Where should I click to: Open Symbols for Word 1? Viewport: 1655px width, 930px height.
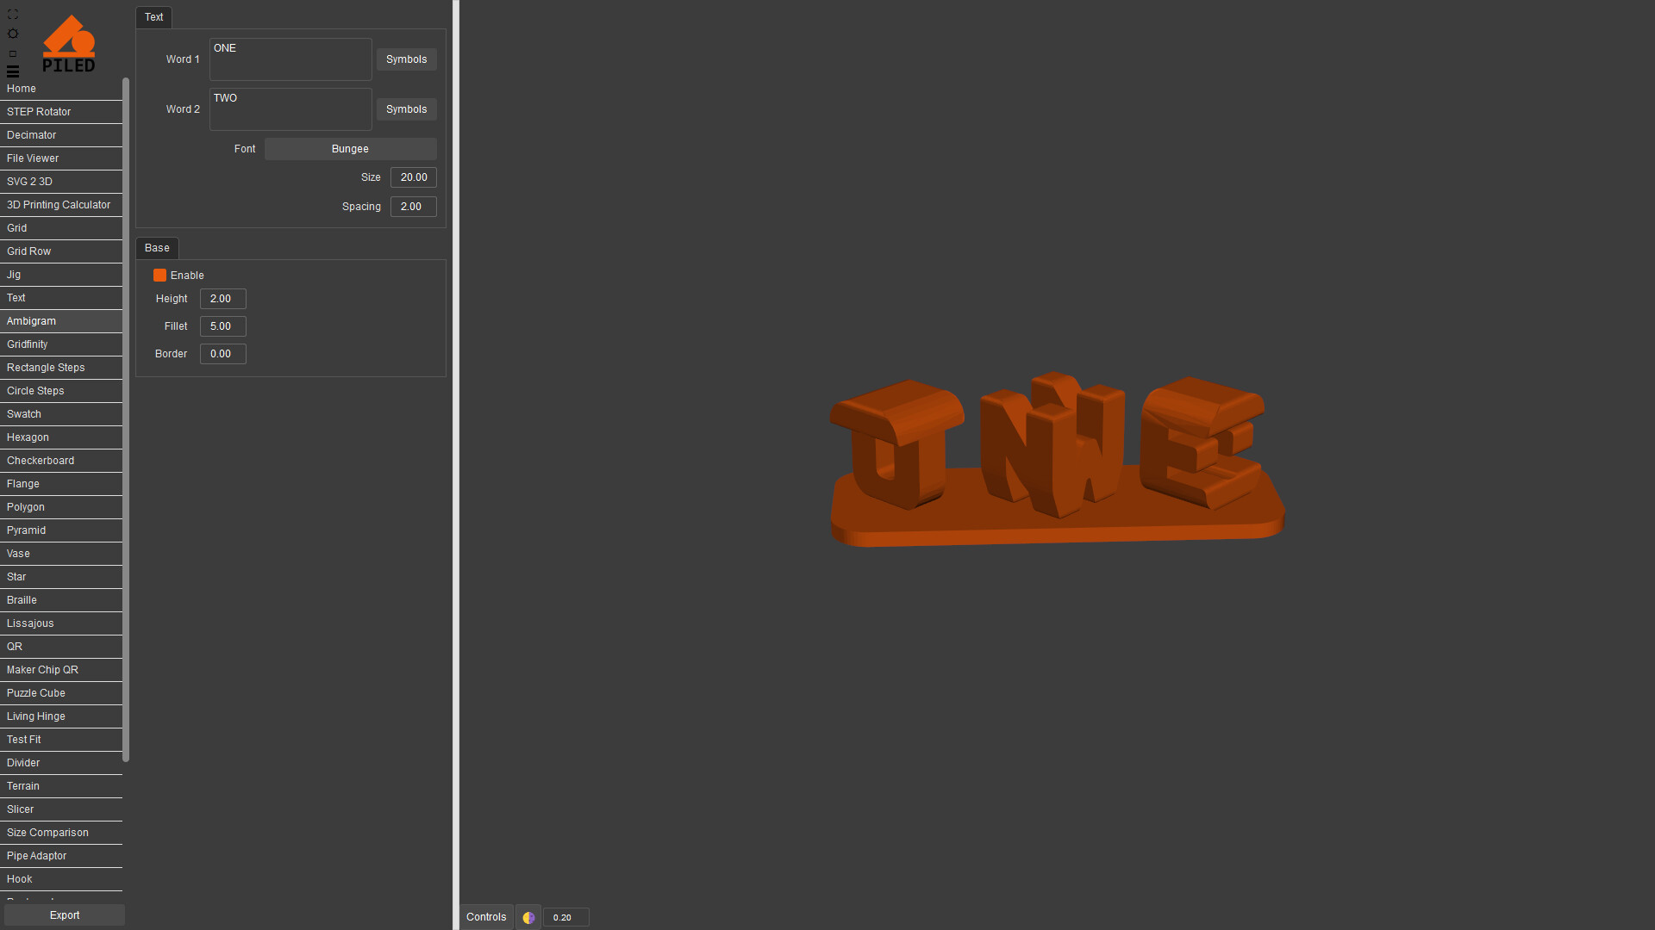click(x=406, y=59)
